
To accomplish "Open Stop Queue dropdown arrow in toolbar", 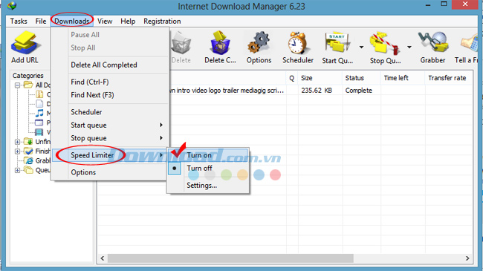I will [x=409, y=47].
